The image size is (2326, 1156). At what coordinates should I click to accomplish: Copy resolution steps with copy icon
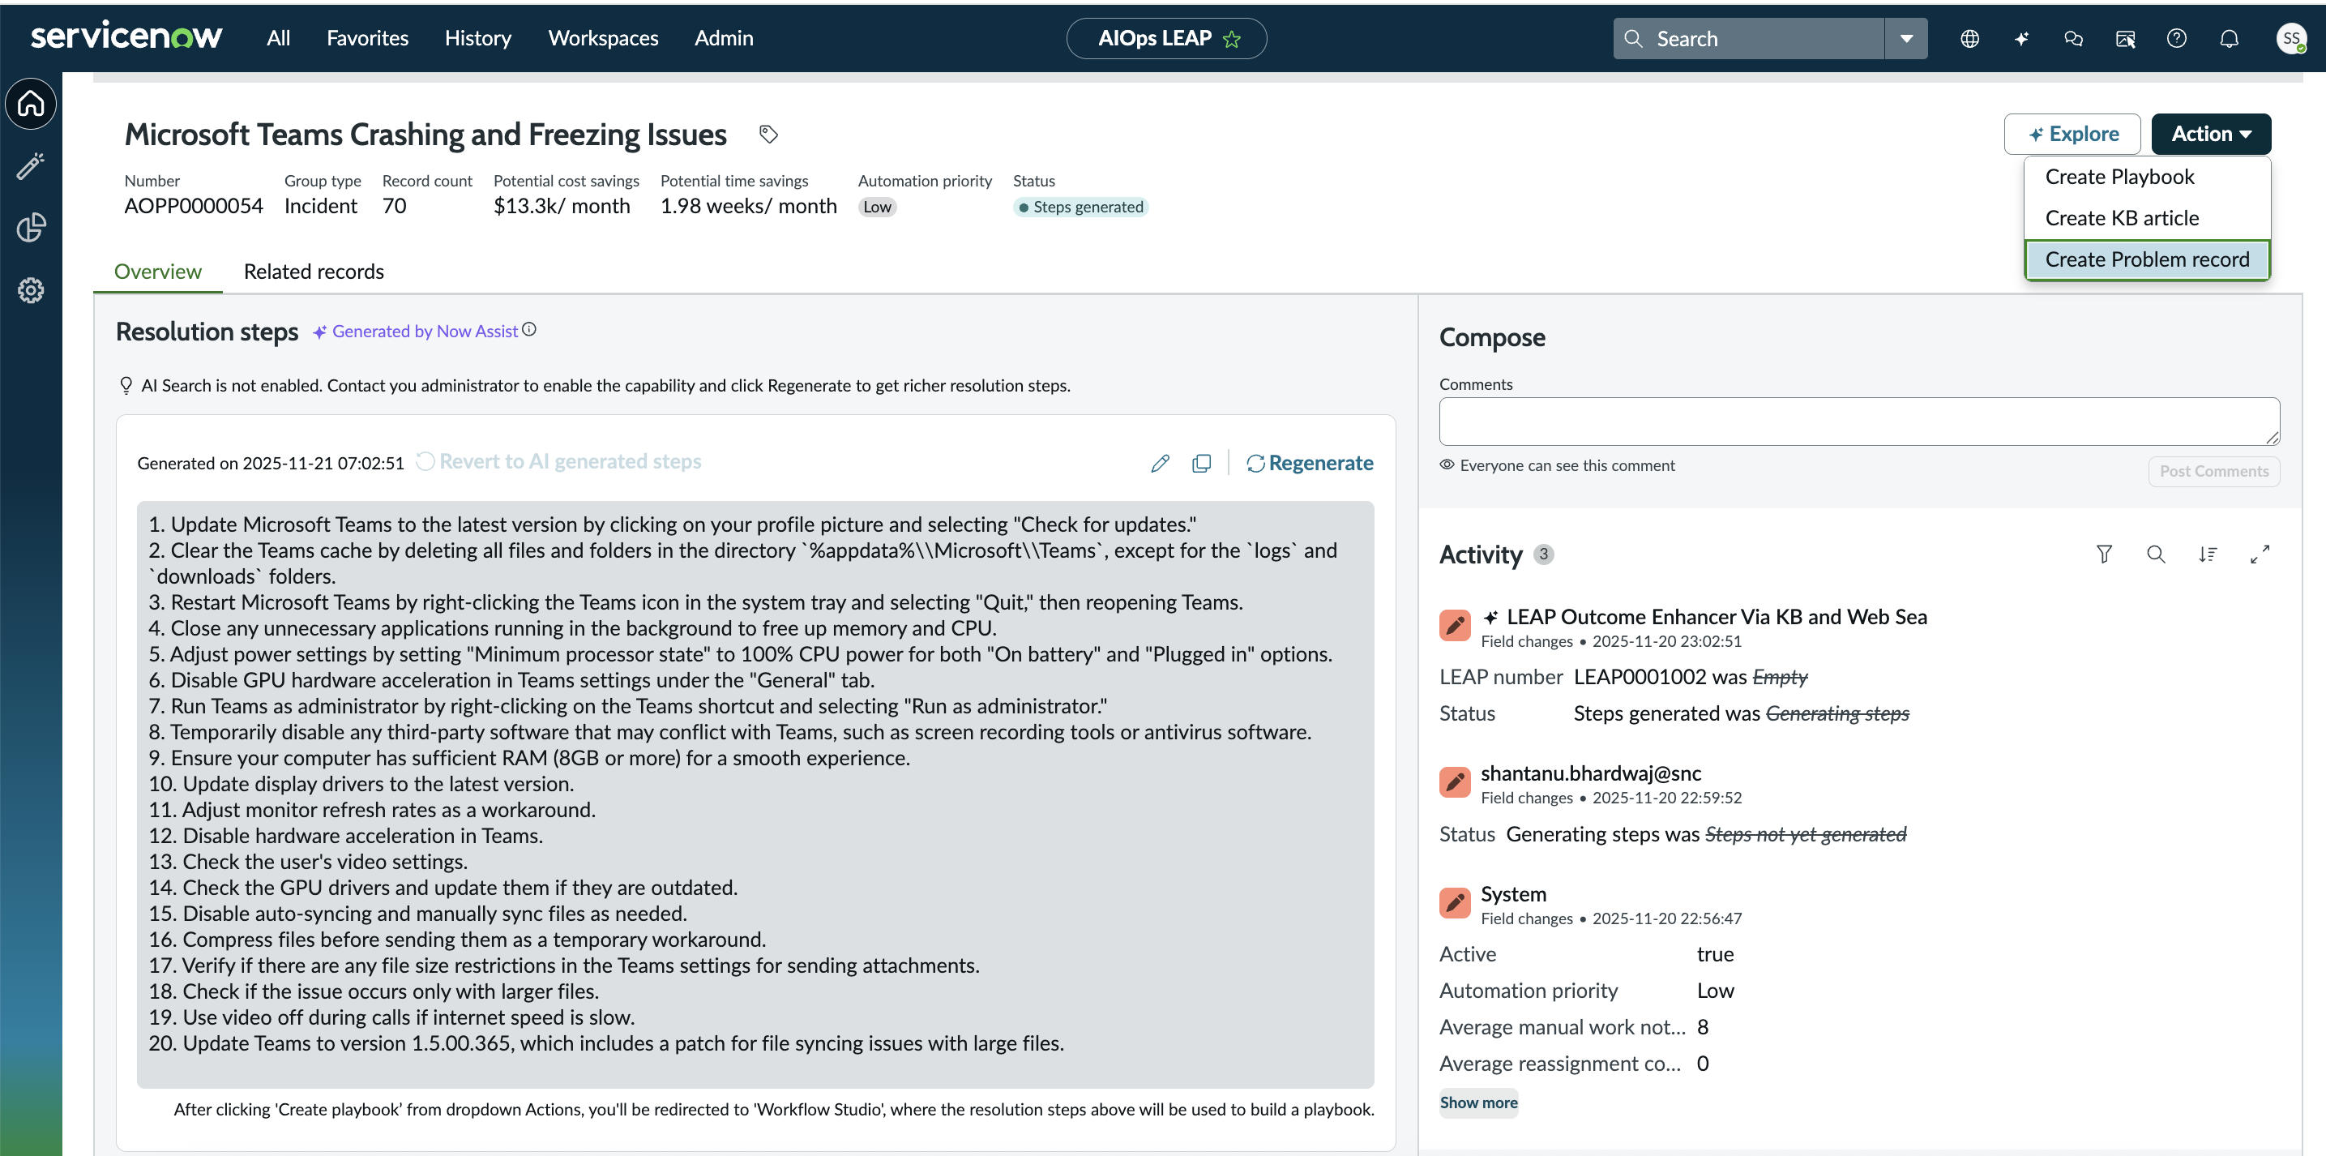(x=1201, y=464)
